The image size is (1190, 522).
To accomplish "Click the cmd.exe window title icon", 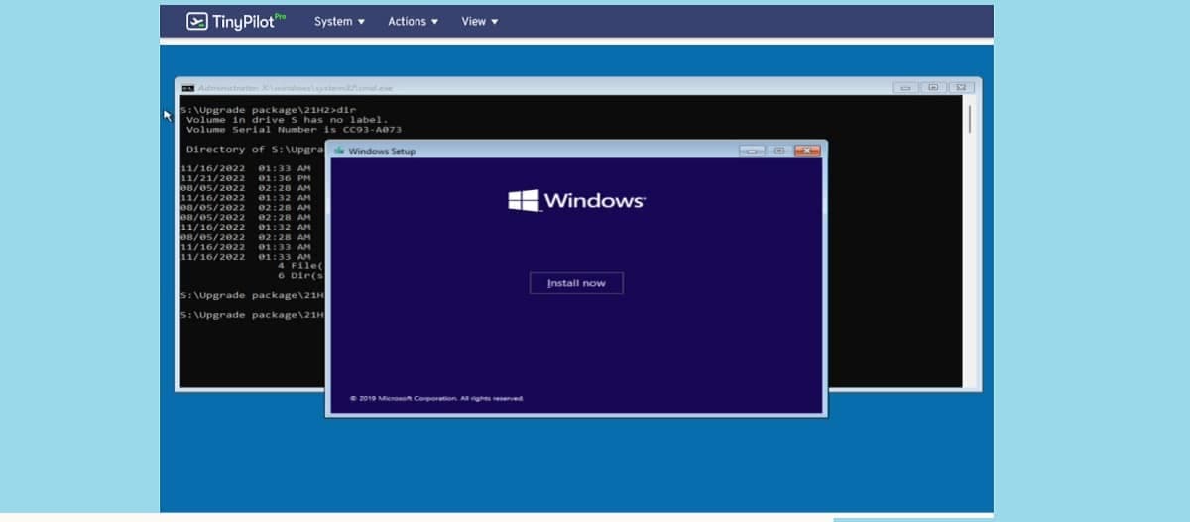I will click(x=187, y=88).
